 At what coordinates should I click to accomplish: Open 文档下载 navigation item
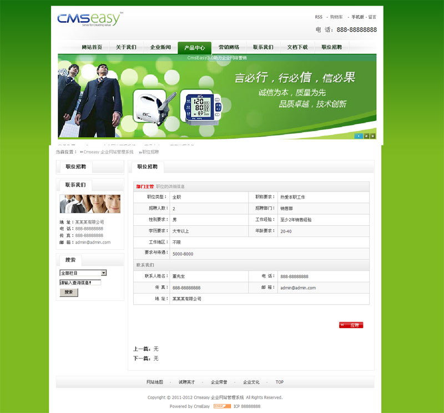tap(297, 47)
